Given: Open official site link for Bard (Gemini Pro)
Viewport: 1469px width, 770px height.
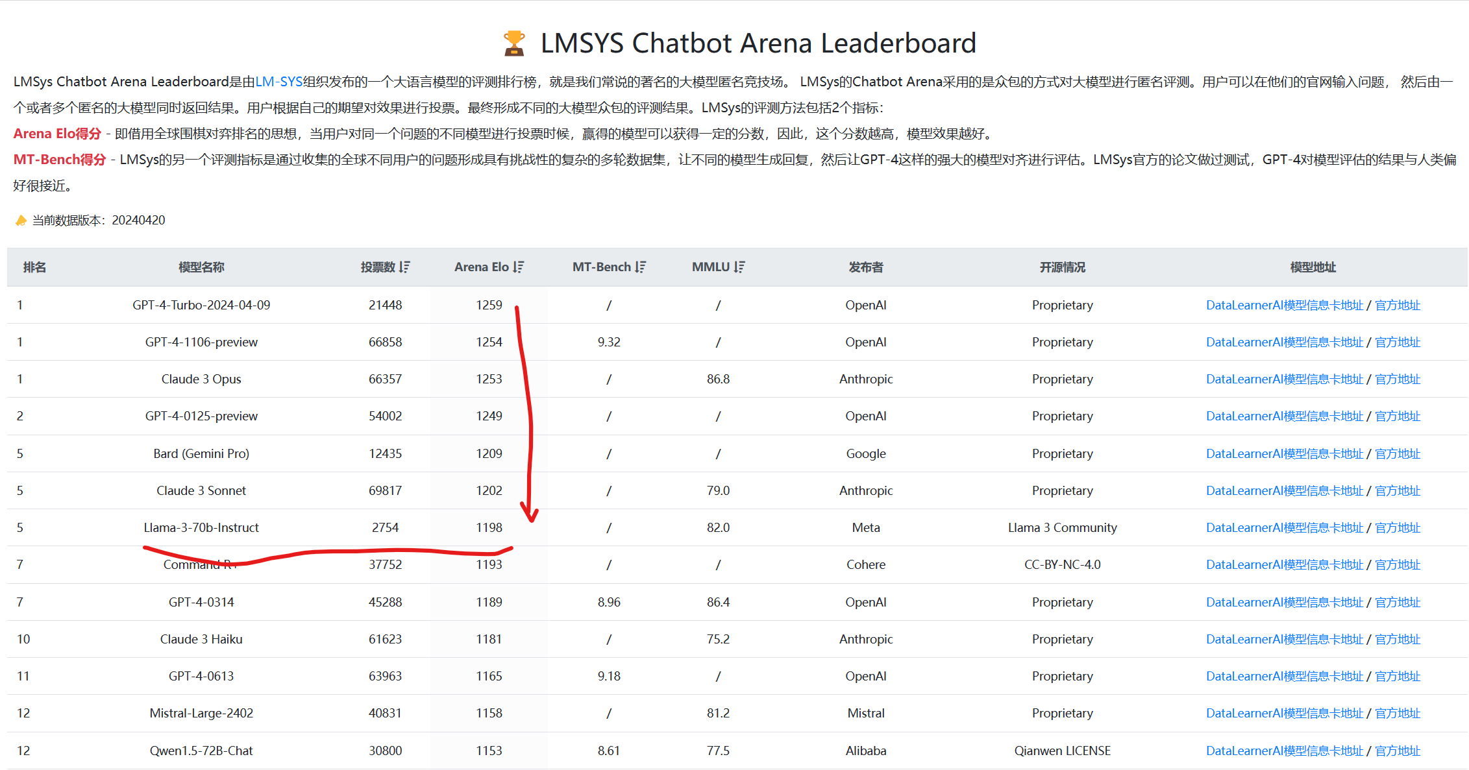Looking at the screenshot, I should [1398, 453].
